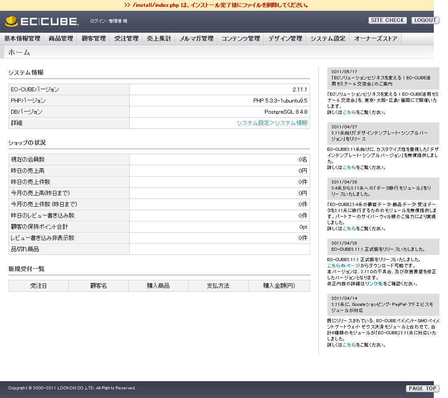The image size is (448, 398).
Task: Click the 受注日 column header
Action: (39, 286)
